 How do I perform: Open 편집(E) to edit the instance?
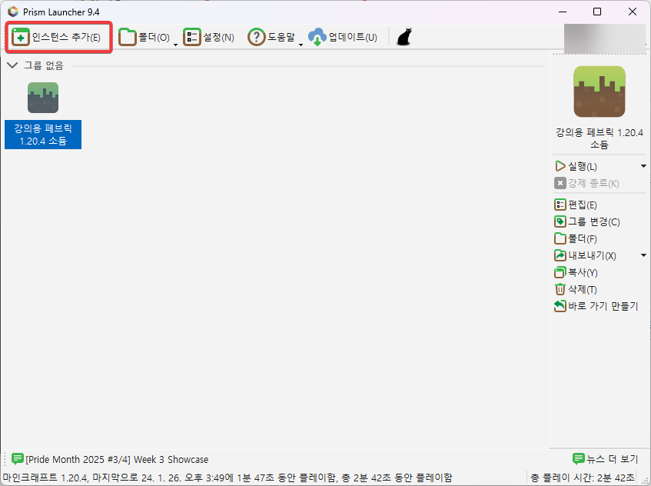[576, 205]
